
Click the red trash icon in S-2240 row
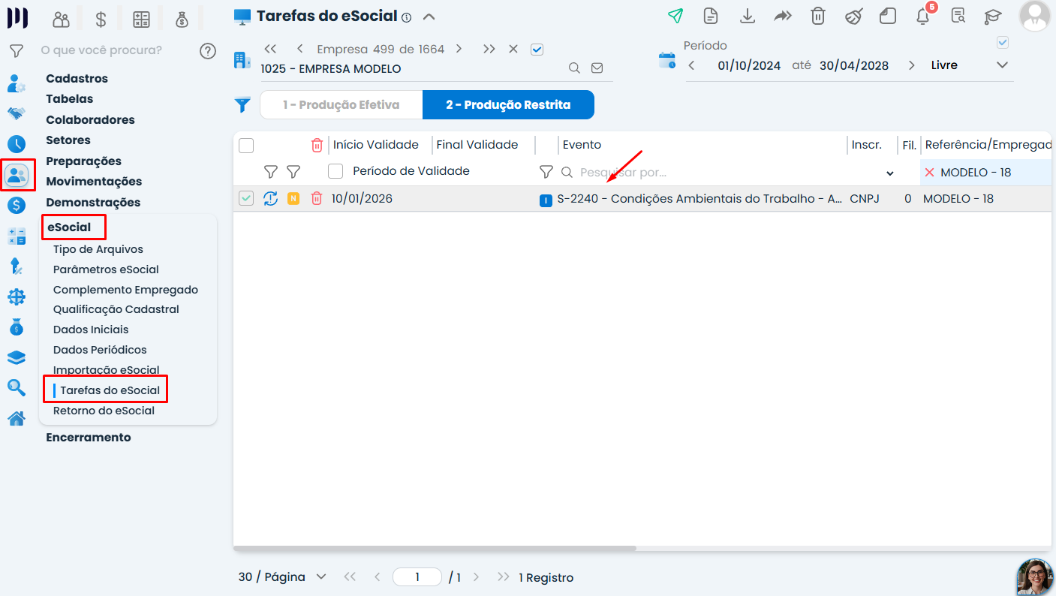click(317, 198)
